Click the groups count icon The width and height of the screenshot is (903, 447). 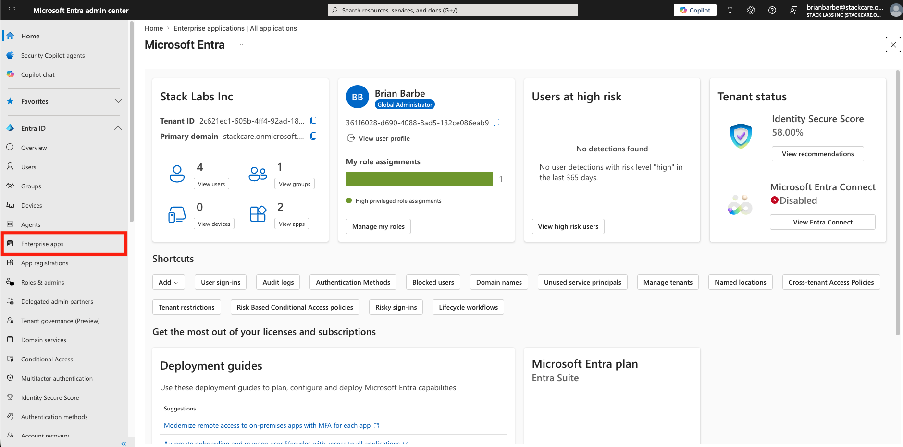pos(258,174)
